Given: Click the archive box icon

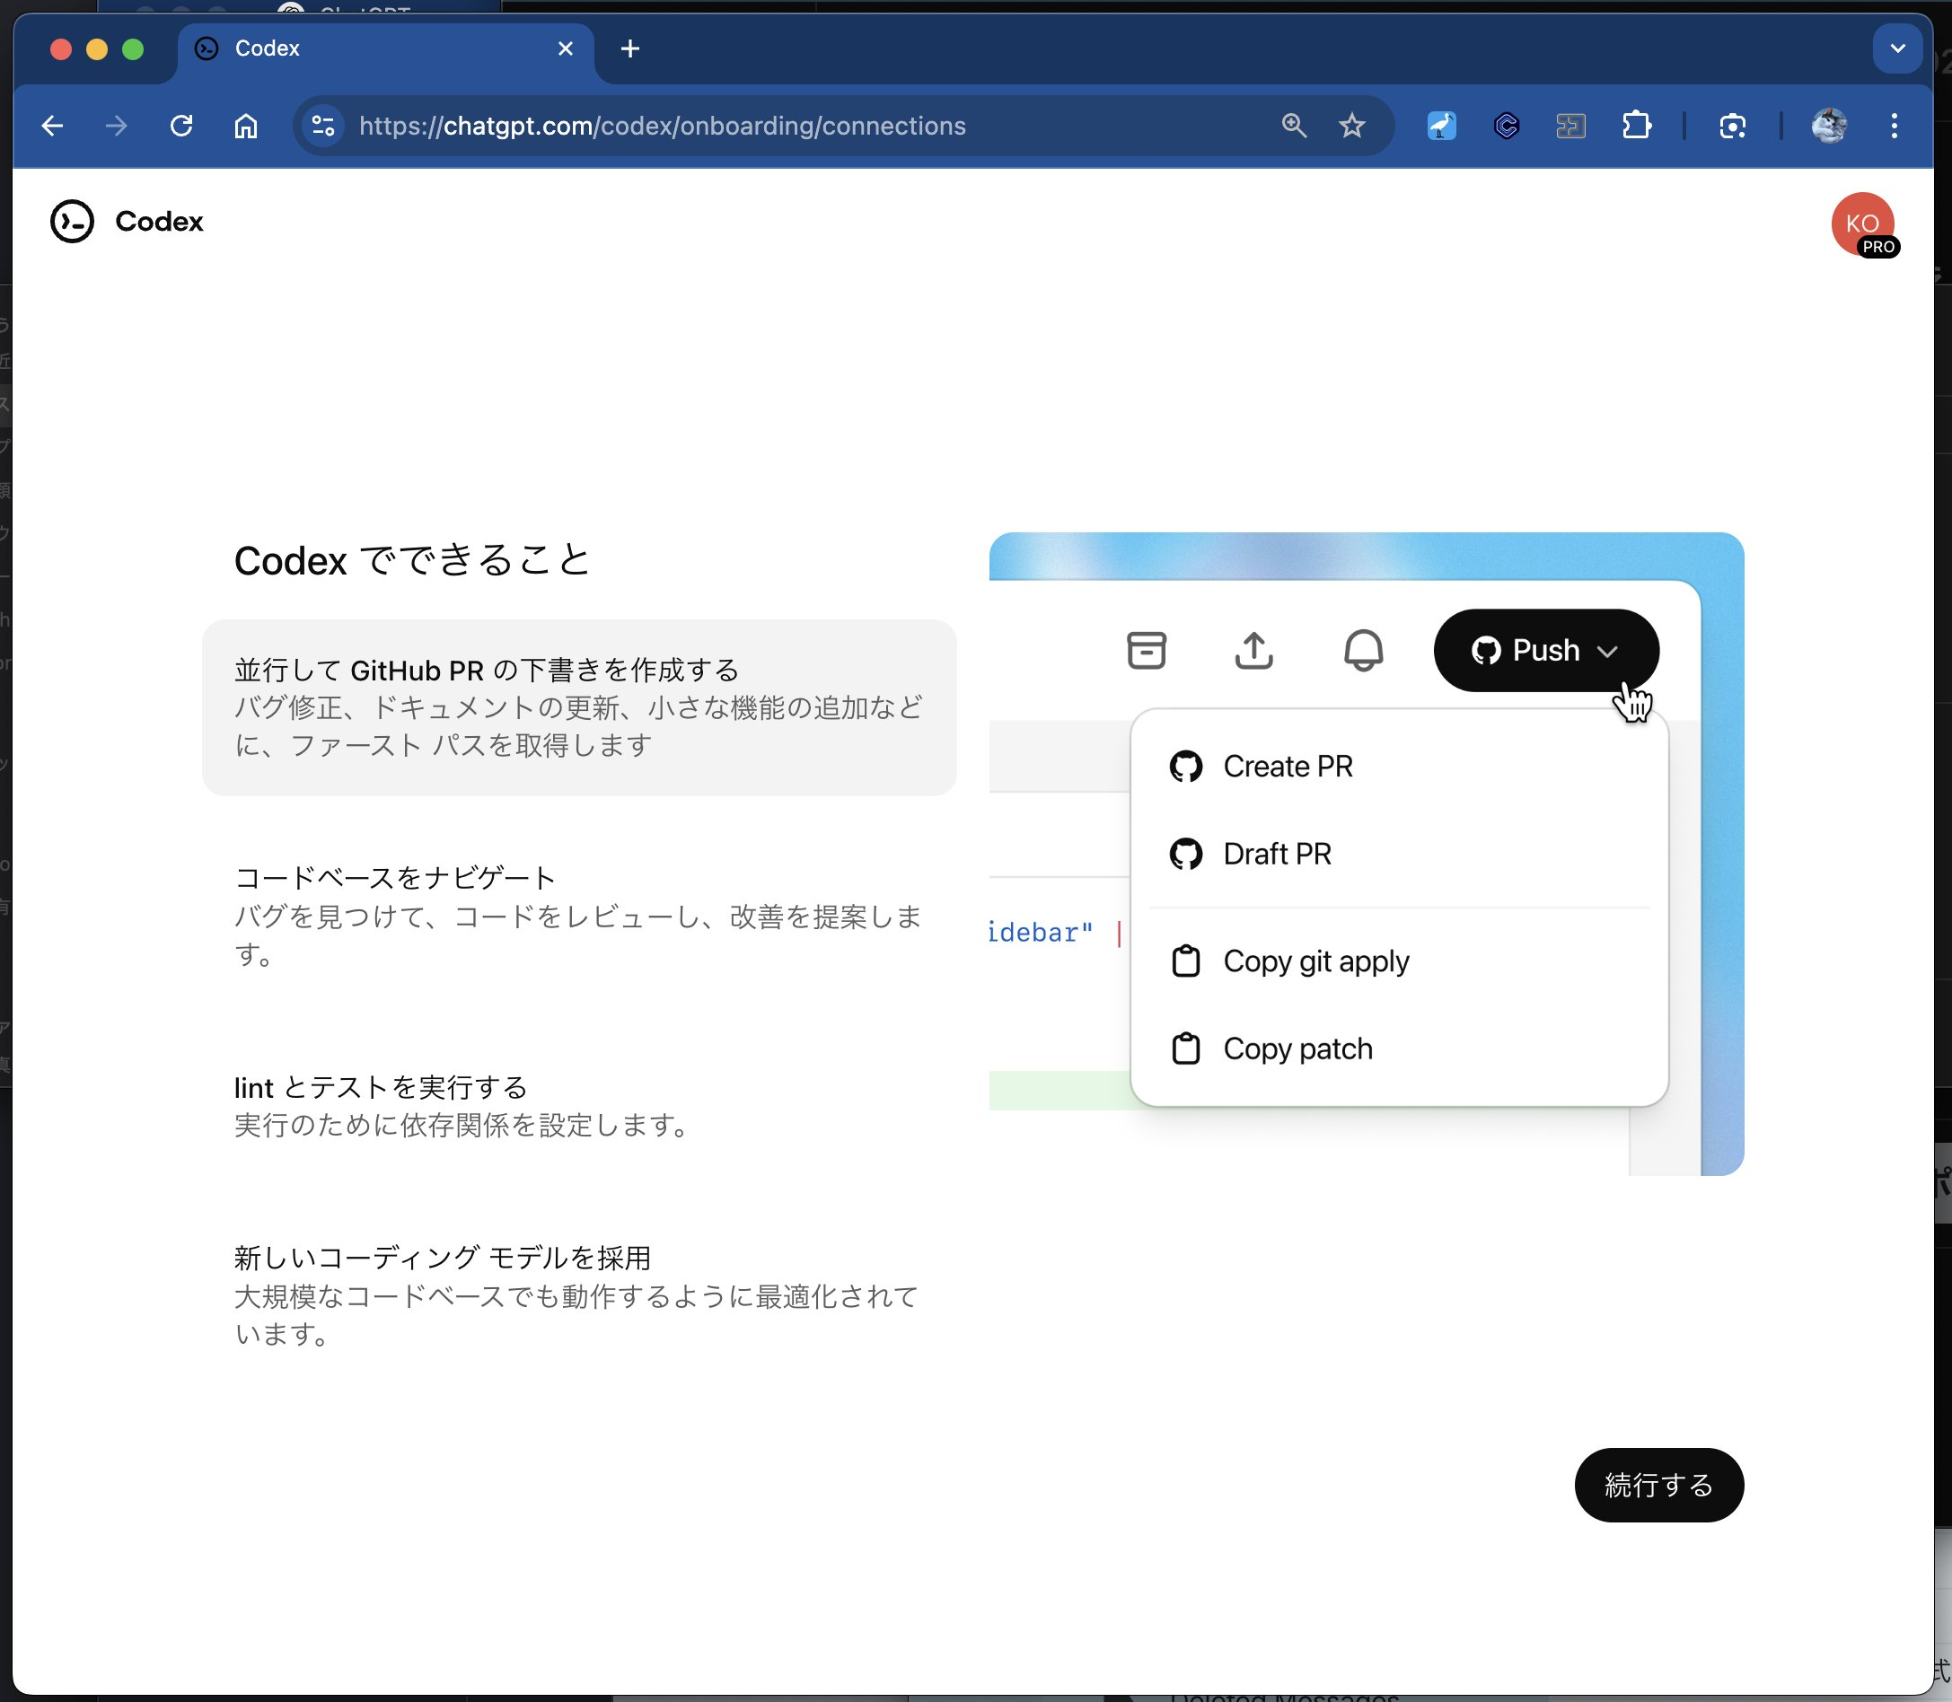Looking at the screenshot, I should [x=1146, y=651].
